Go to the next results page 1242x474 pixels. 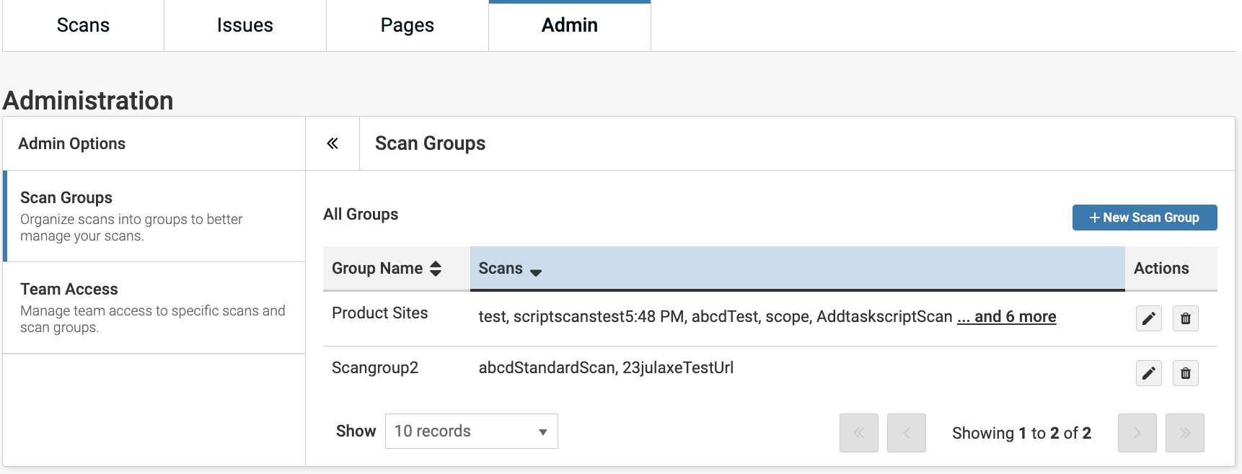pos(1137,433)
